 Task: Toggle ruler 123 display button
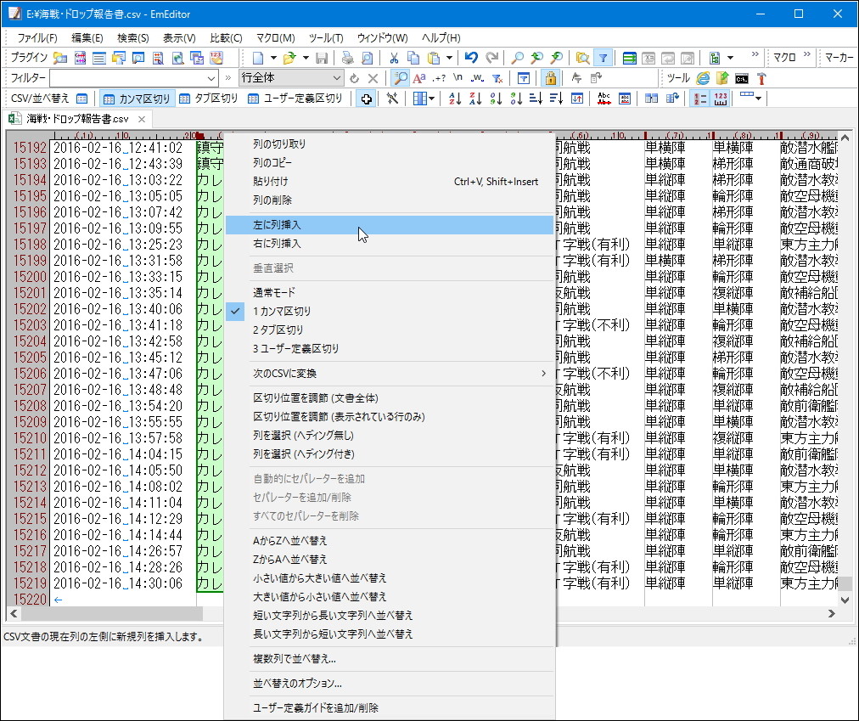point(721,99)
